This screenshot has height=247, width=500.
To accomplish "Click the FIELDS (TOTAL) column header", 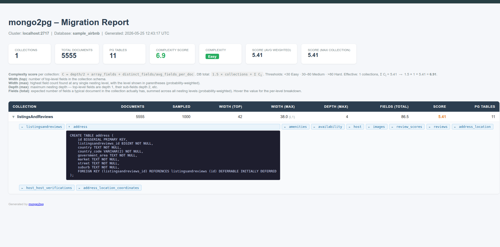I will click(394, 106).
